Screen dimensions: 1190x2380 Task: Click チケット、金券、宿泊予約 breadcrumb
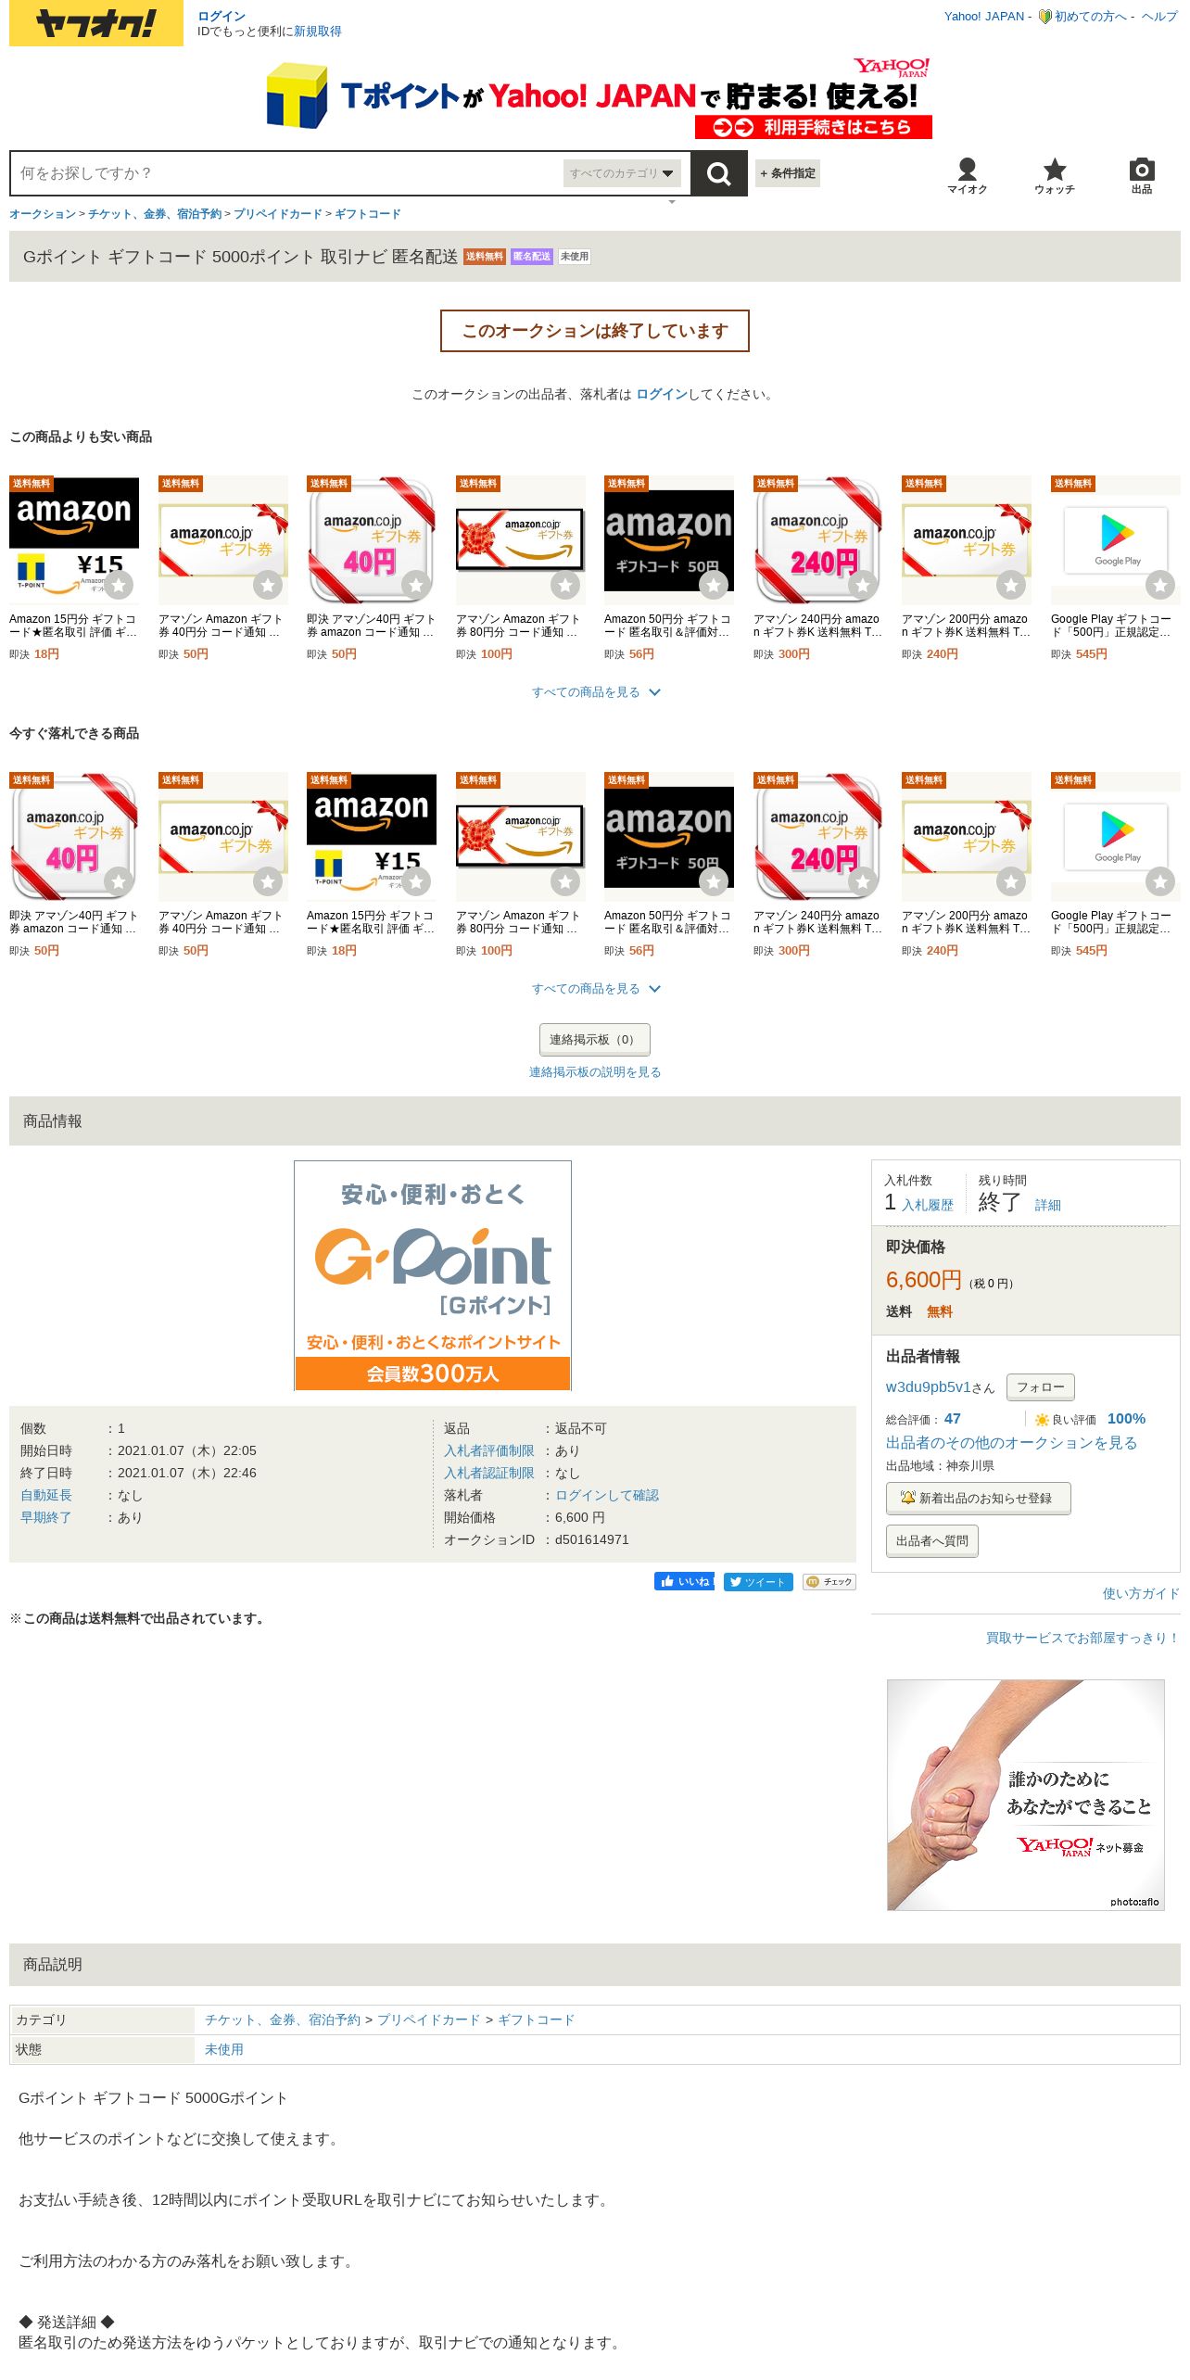coord(155,214)
